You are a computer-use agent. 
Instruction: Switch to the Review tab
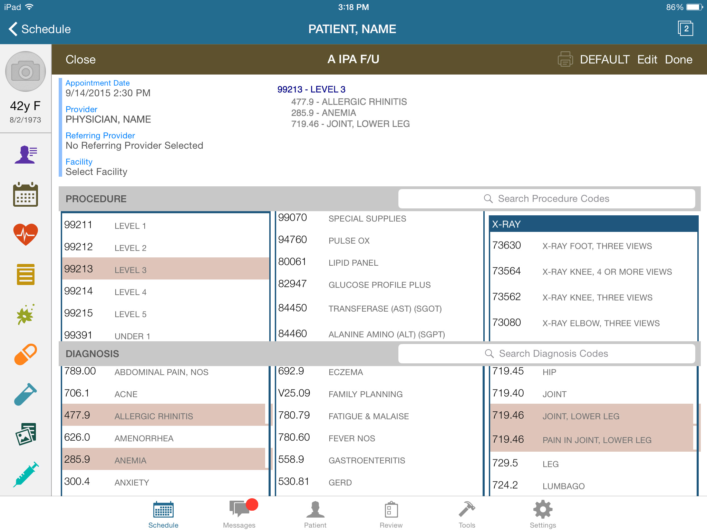tap(391, 514)
